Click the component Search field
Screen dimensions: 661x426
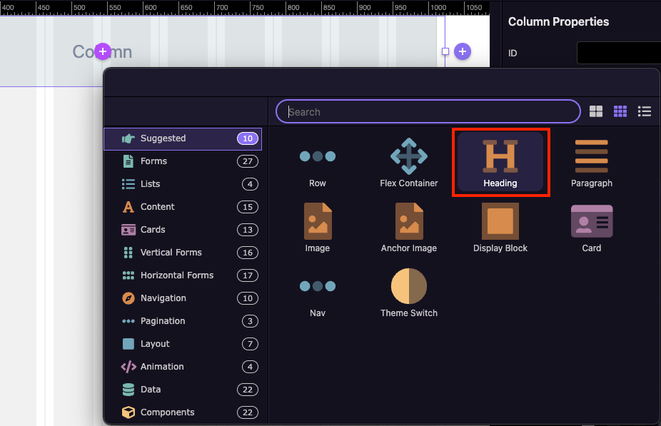tap(428, 112)
